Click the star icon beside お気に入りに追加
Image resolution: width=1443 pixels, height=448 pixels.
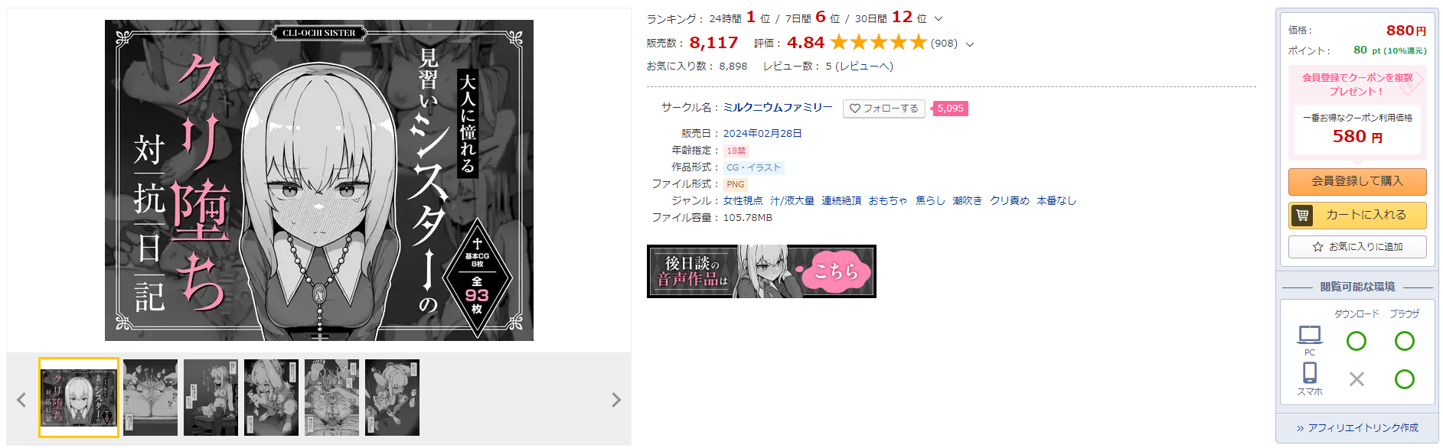[x=1317, y=247]
